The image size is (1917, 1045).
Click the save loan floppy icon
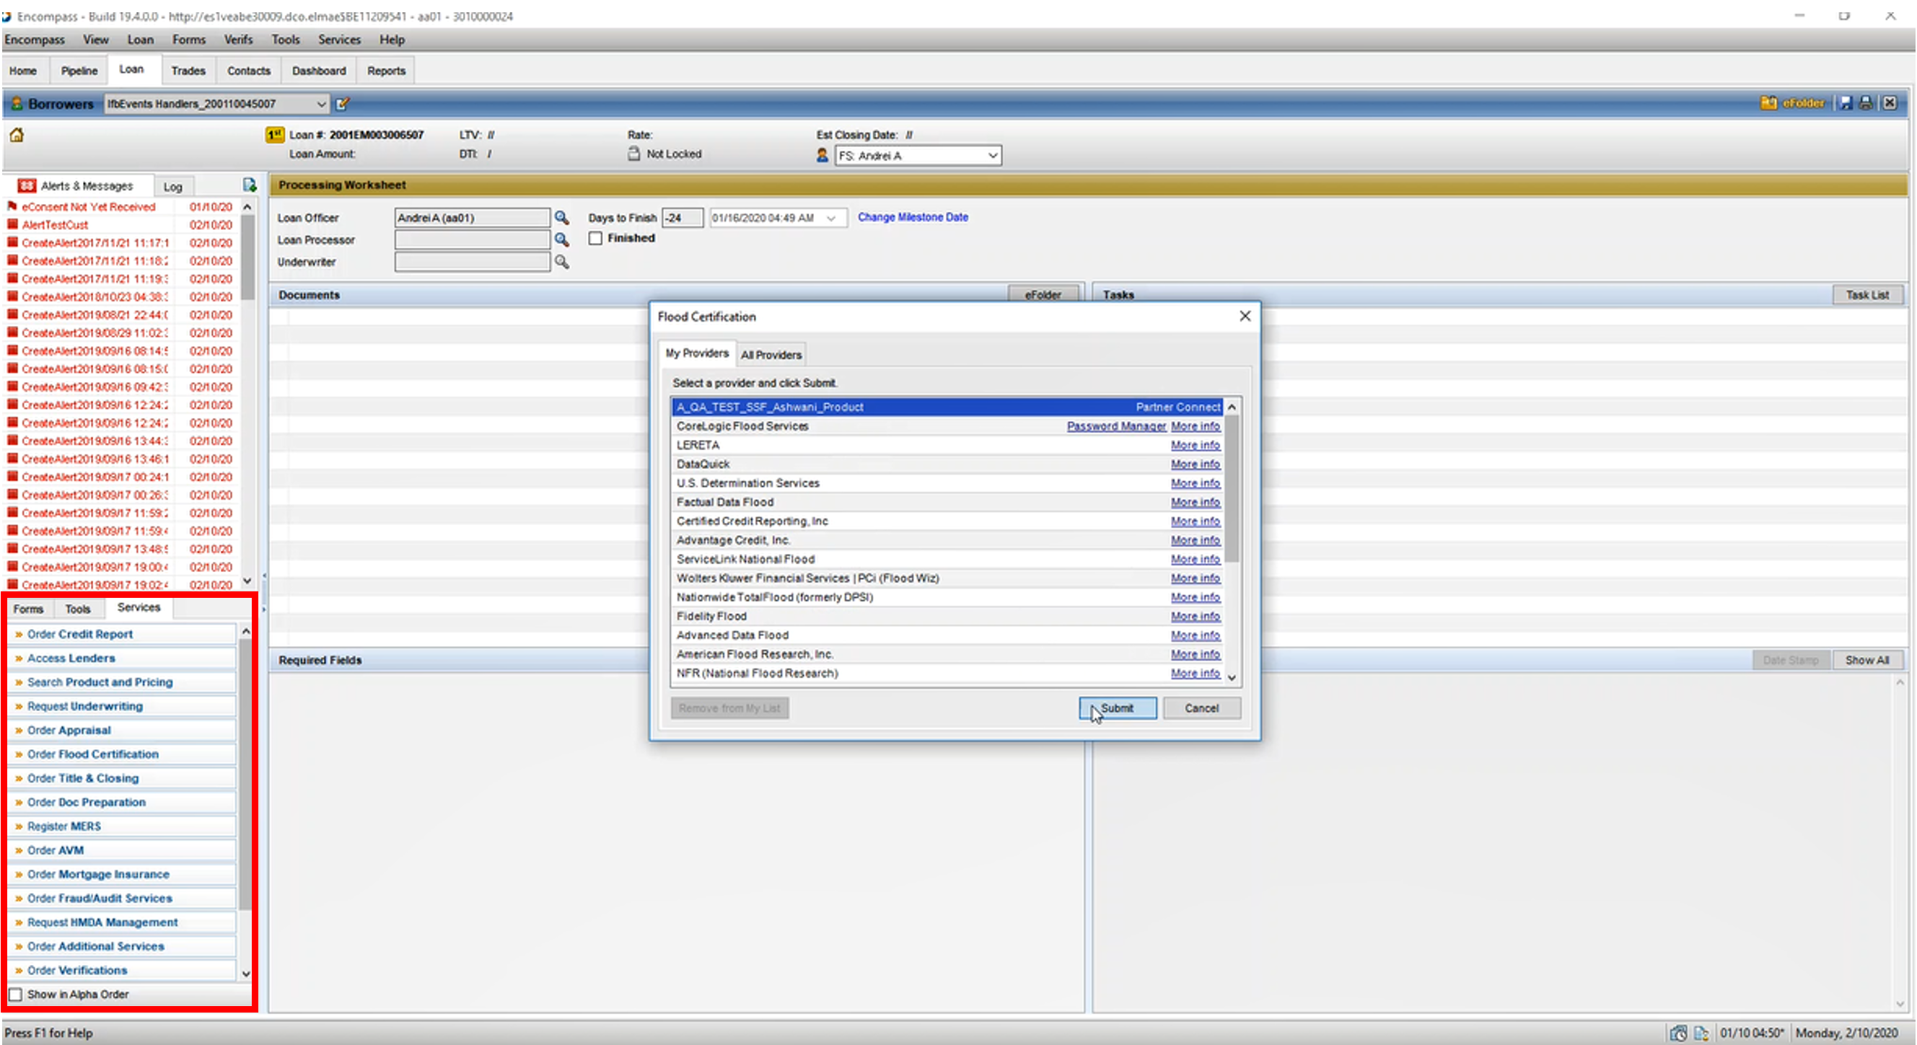[x=1846, y=103]
